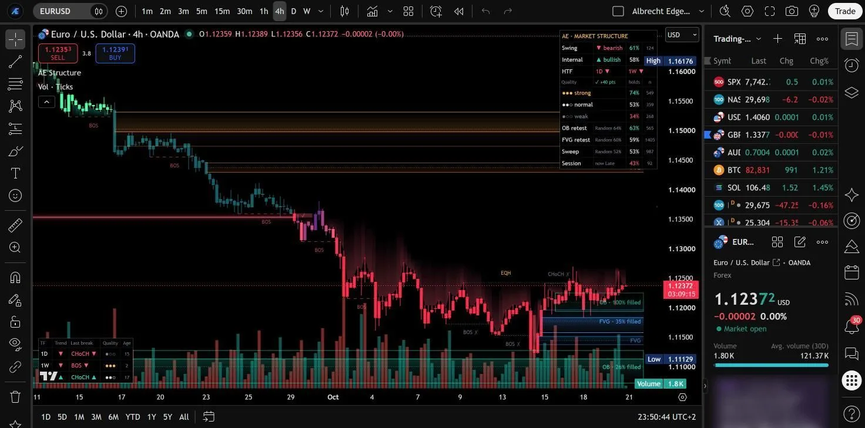Select the BTC row in watchlist

coord(770,170)
